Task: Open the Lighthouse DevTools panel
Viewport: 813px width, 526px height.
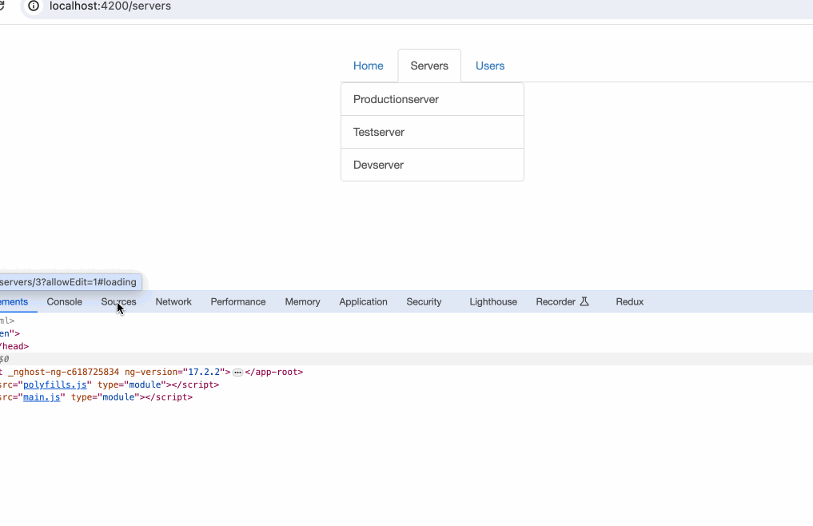Action: tap(493, 302)
